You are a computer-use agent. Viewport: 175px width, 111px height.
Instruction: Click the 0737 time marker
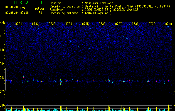coord(119,24)
